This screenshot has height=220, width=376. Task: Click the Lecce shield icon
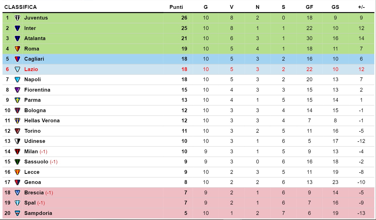pyautogui.click(x=17, y=172)
